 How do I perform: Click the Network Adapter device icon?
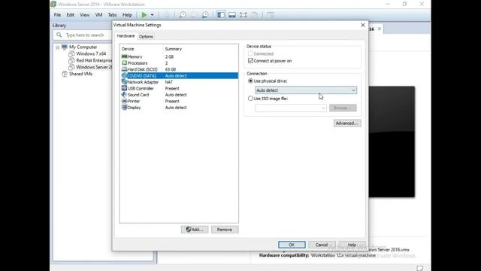click(124, 82)
